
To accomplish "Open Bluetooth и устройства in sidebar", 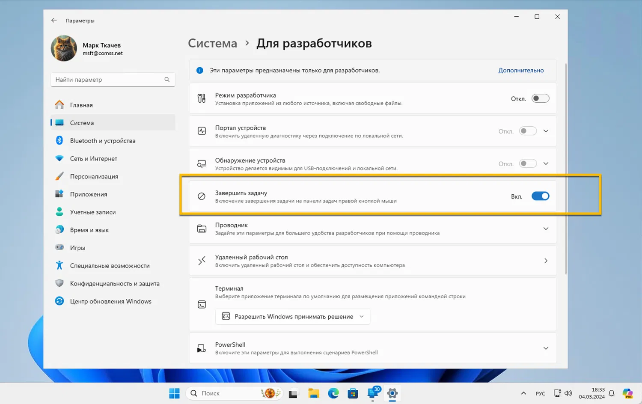I will pos(113,141).
